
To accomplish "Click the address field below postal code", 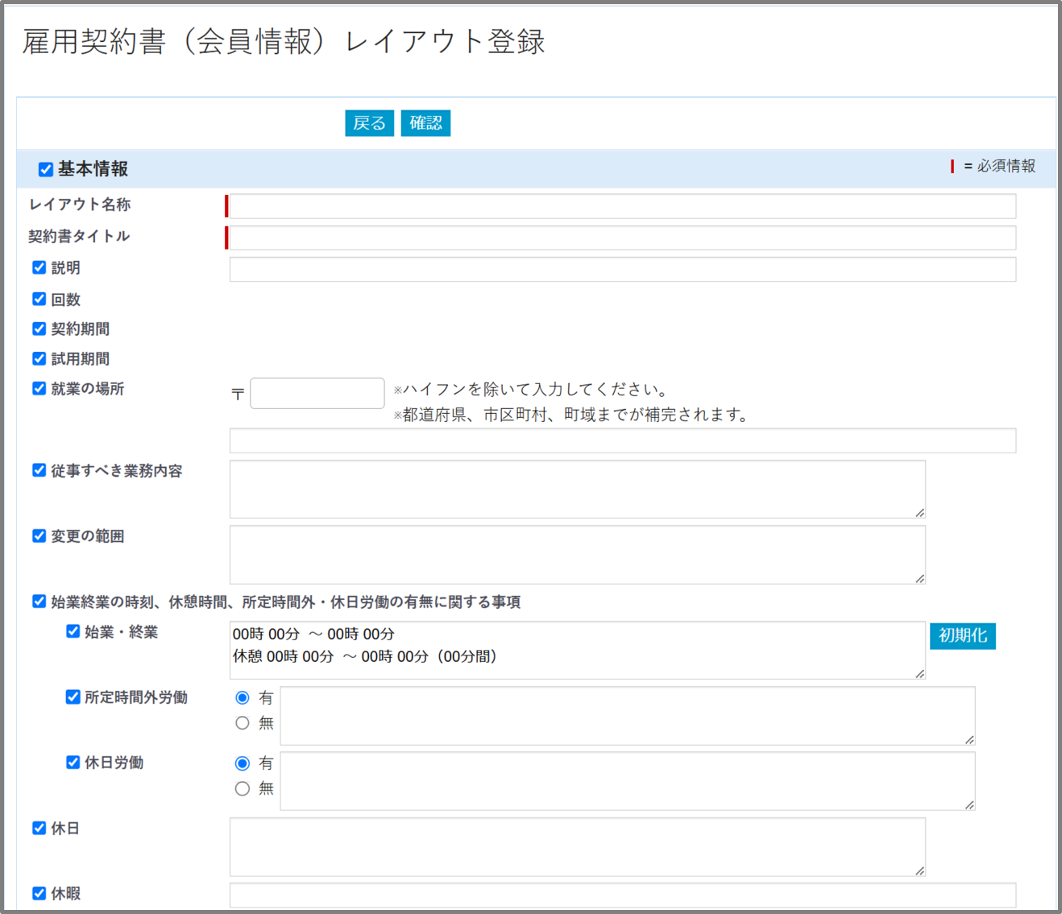I will coord(623,440).
